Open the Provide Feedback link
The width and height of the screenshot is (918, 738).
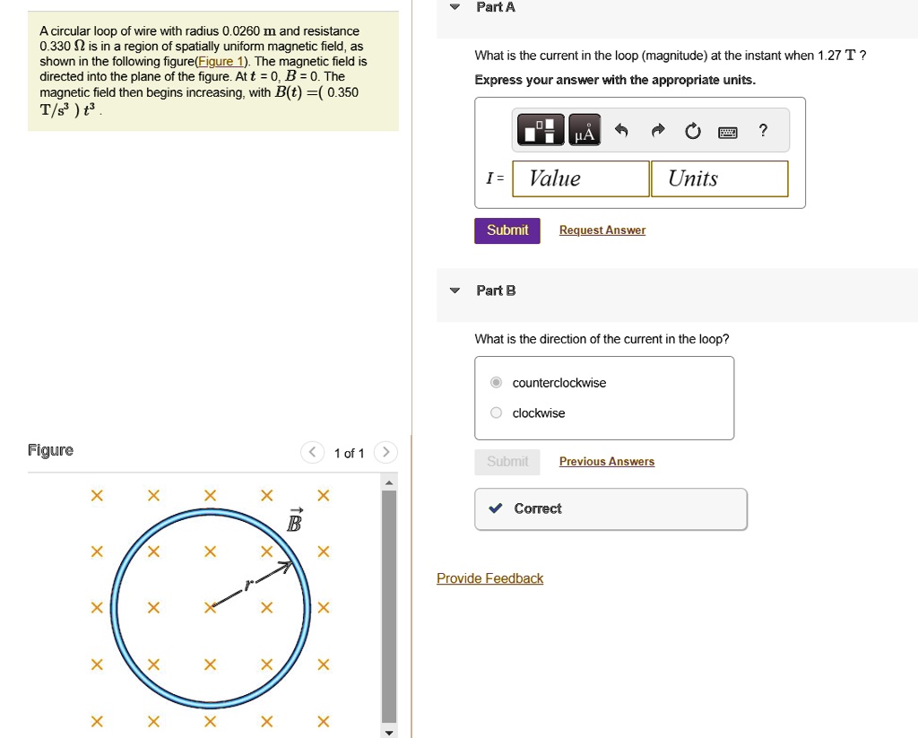pyautogui.click(x=489, y=578)
